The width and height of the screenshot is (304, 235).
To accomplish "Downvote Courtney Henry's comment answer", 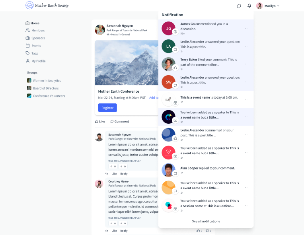I will click(123, 223).
